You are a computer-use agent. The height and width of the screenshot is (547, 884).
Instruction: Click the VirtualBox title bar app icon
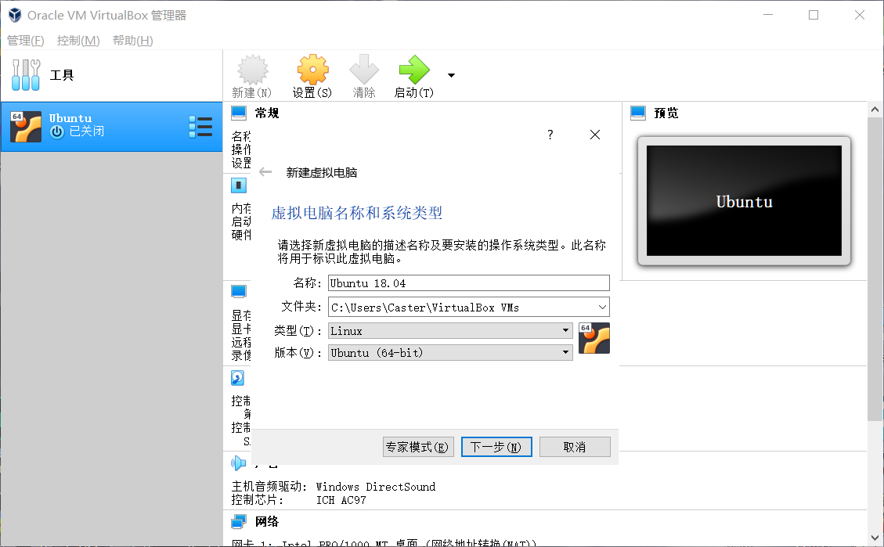15,15
